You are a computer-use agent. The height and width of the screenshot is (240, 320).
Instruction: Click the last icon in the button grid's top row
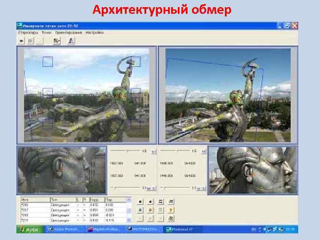(x=171, y=202)
